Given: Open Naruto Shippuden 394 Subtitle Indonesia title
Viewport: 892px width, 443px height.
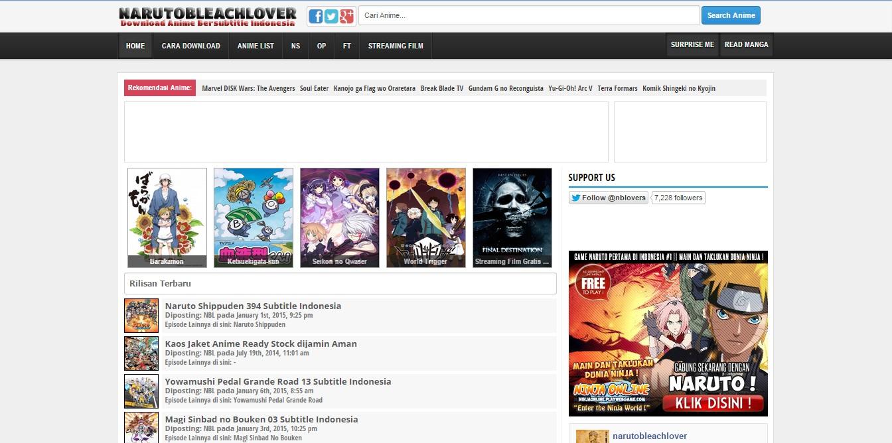Looking at the screenshot, I should (253, 306).
